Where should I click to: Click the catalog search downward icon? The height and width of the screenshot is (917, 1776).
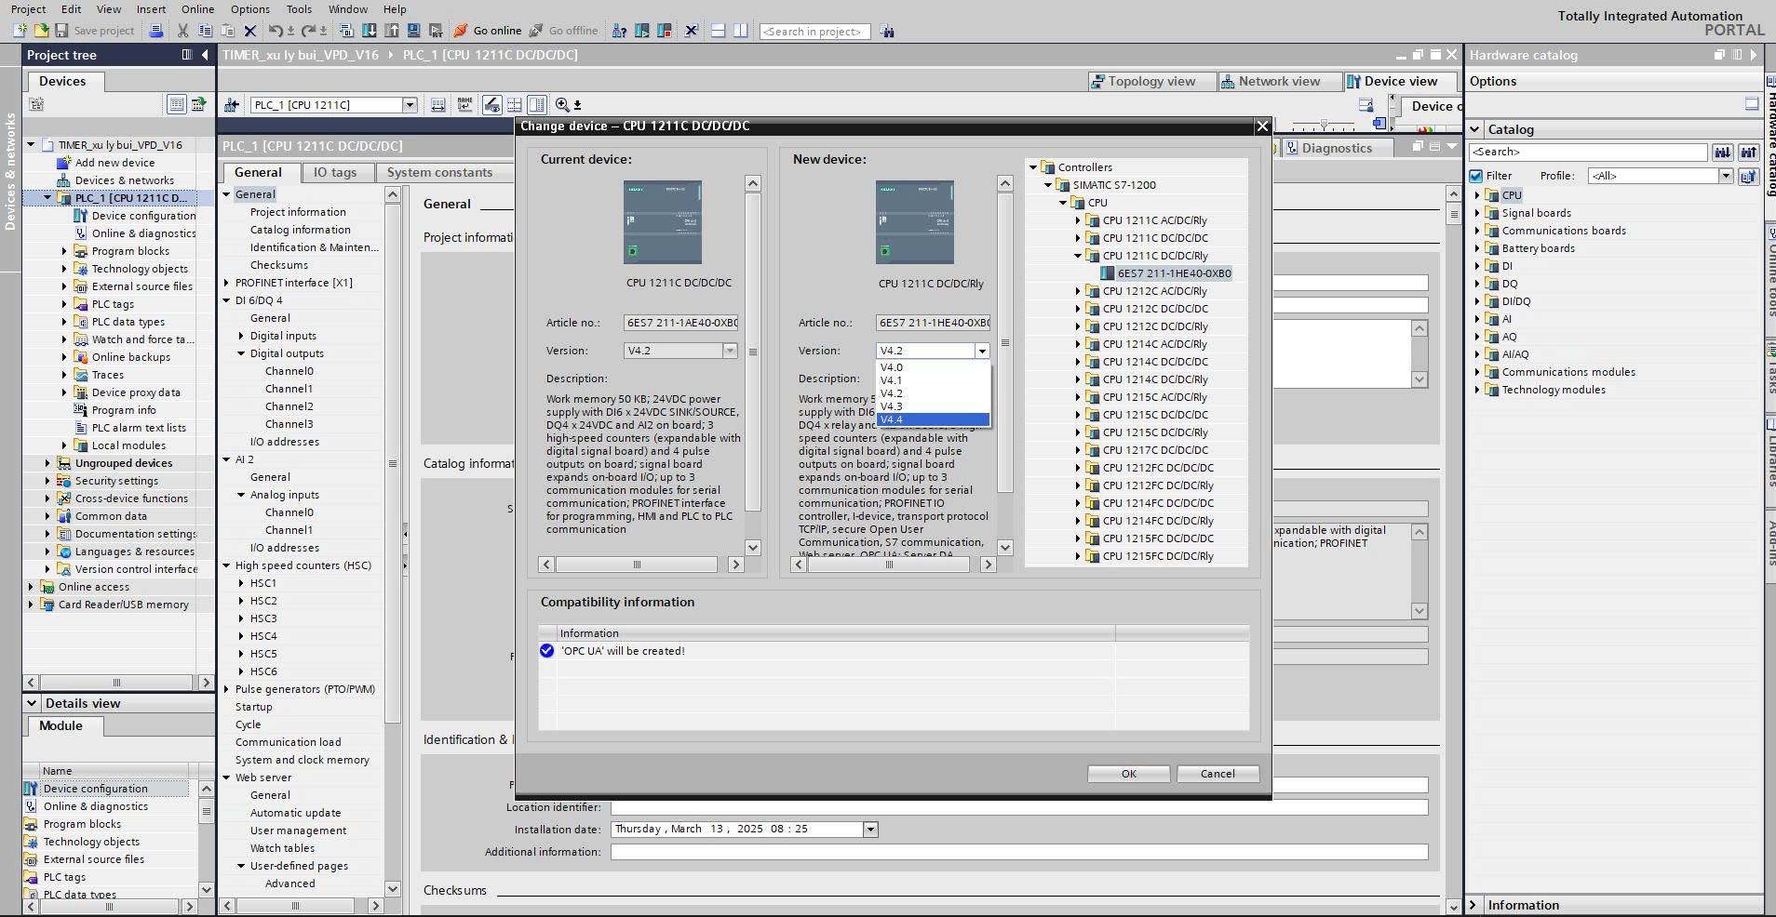coord(1722,153)
